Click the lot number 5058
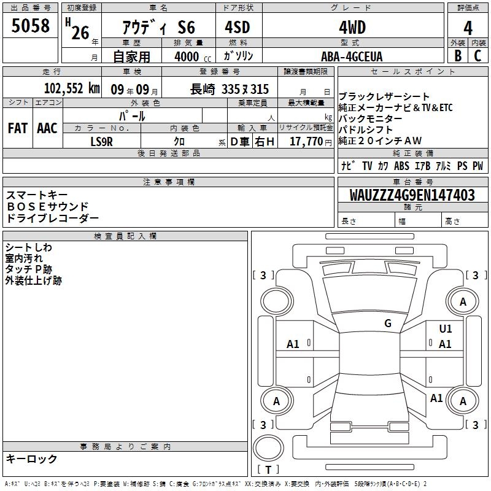The image size is (491, 491). coord(31,26)
